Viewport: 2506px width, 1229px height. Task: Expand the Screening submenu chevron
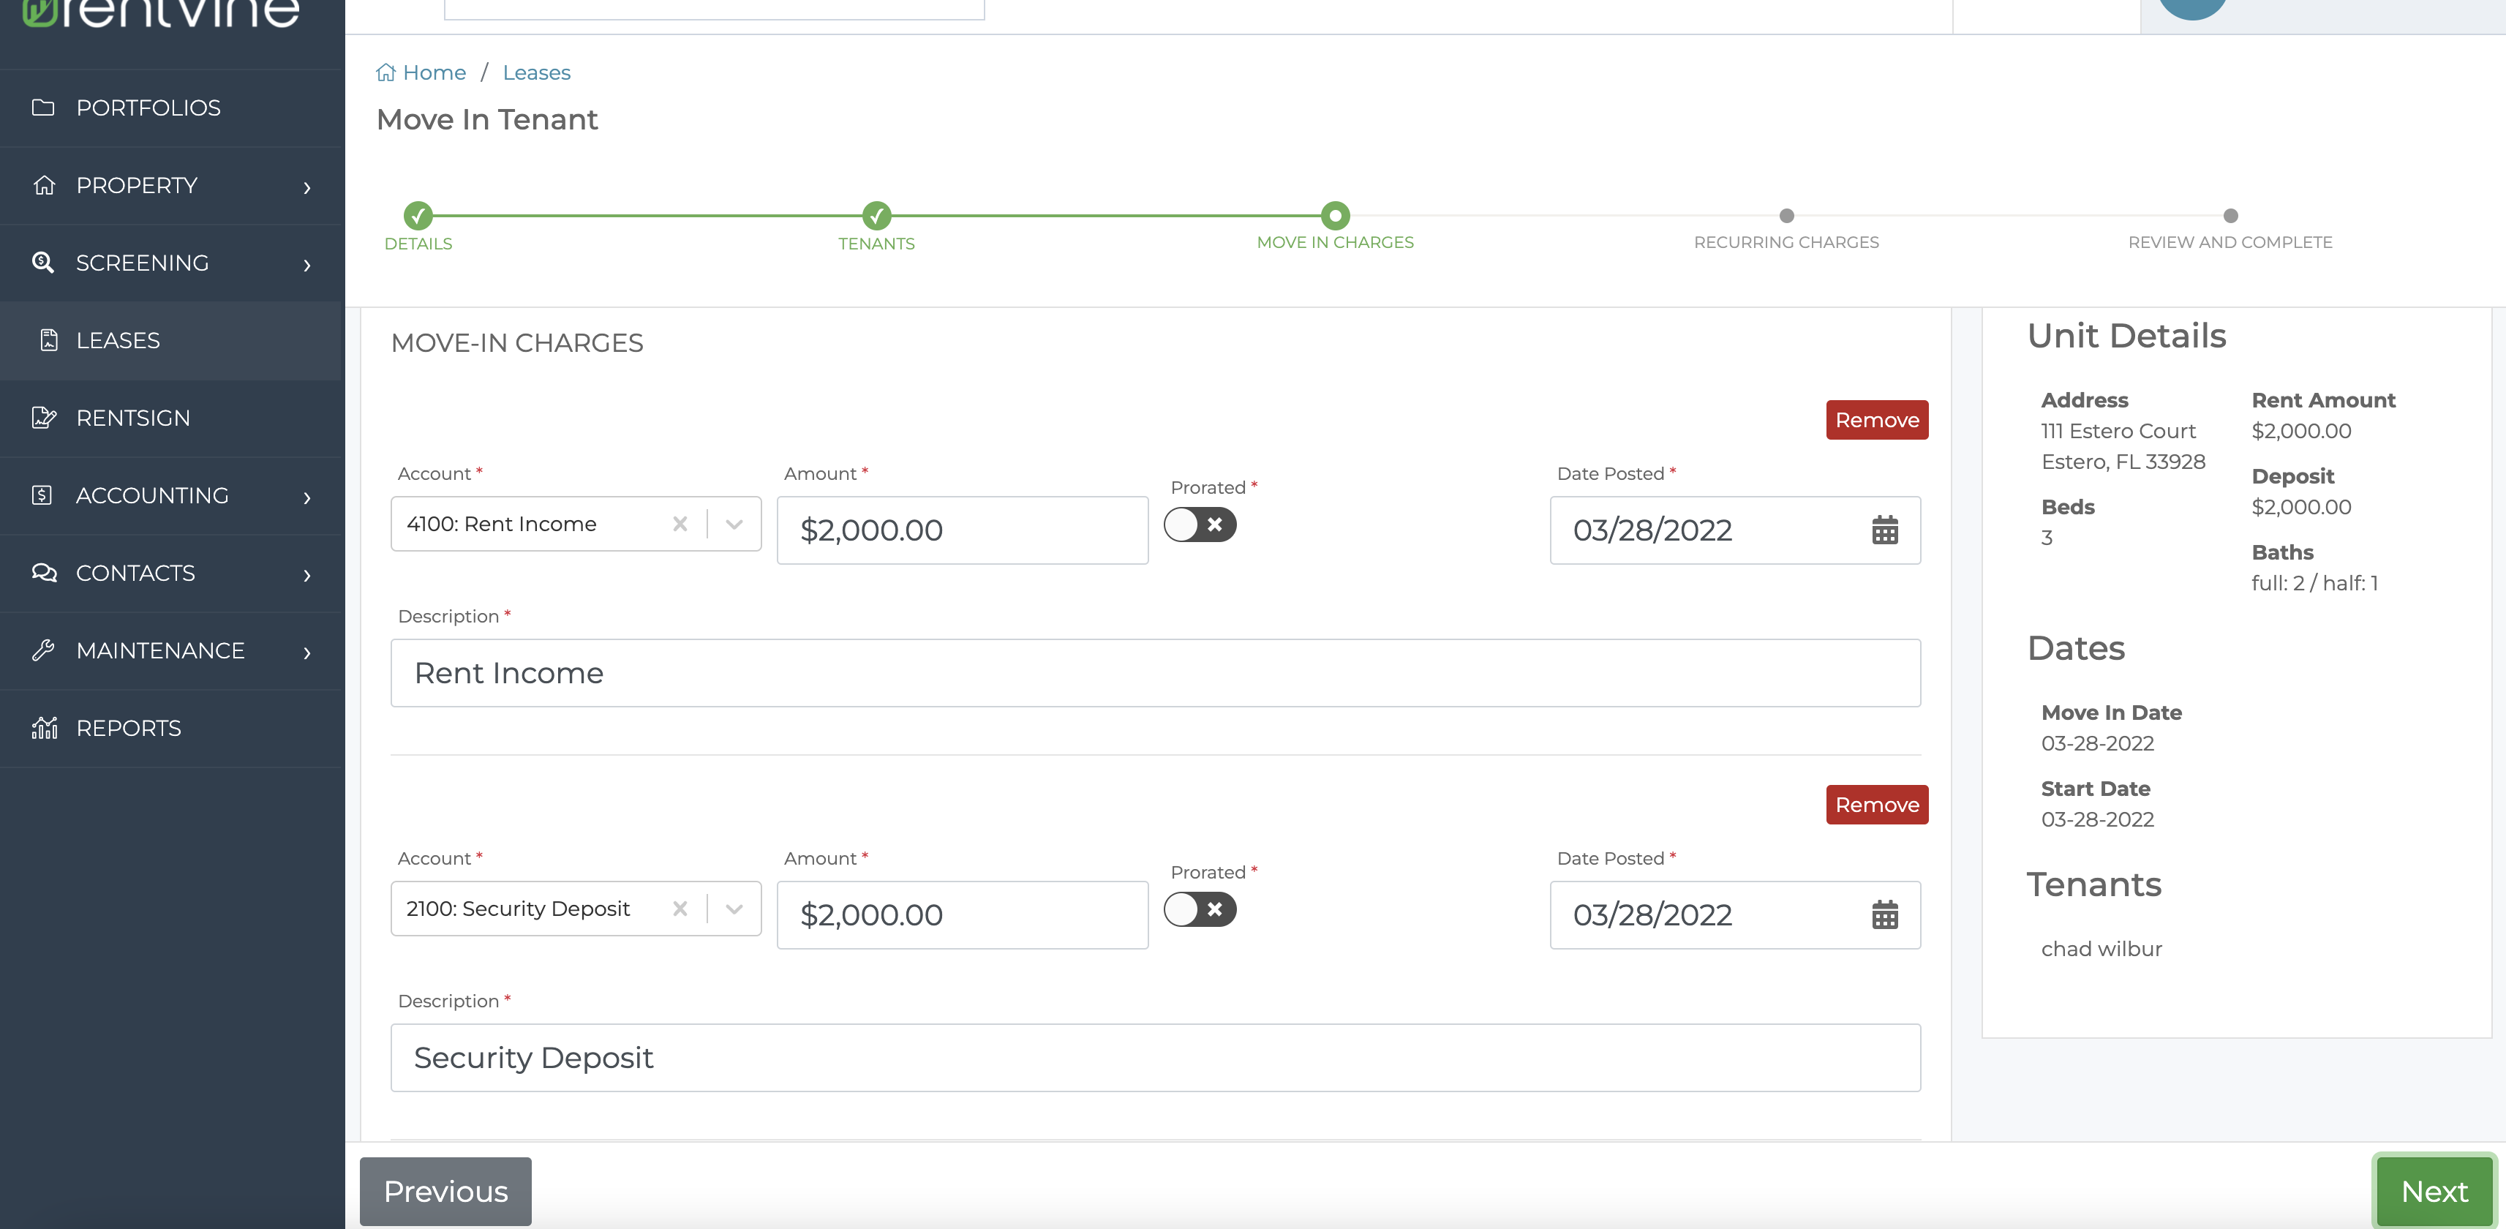(307, 265)
